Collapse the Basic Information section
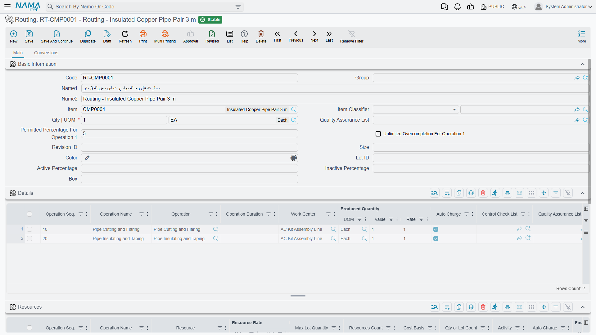 pyautogui.click(x=583, y=64)
